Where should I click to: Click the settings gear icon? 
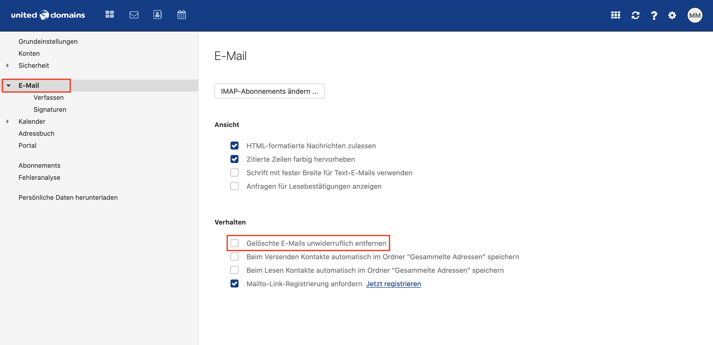click(x=672, y=15)
